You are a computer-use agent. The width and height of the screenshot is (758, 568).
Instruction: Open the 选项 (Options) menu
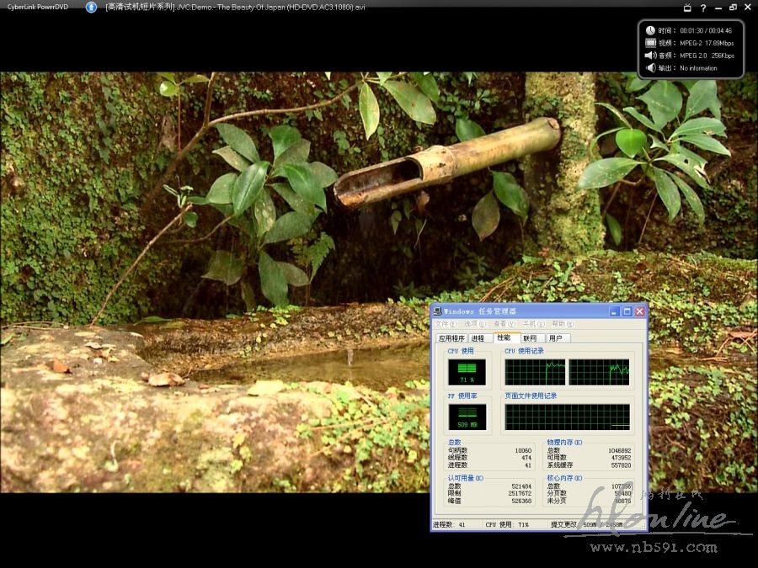pos(475,324)
